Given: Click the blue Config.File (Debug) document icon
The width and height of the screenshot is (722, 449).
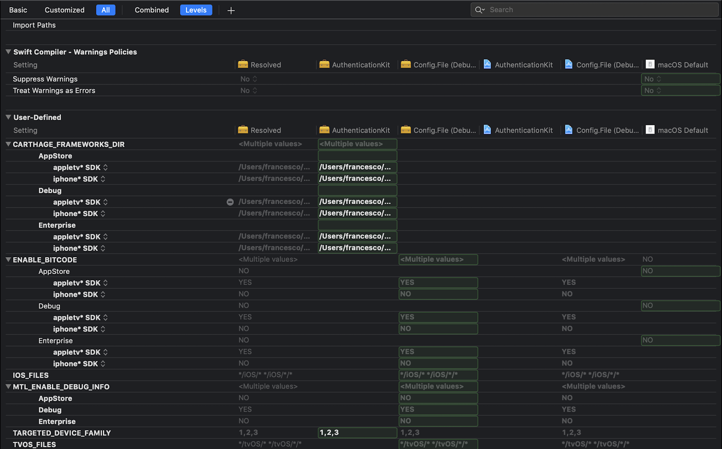Looking at the screenshot, I should tap(568, 64).
